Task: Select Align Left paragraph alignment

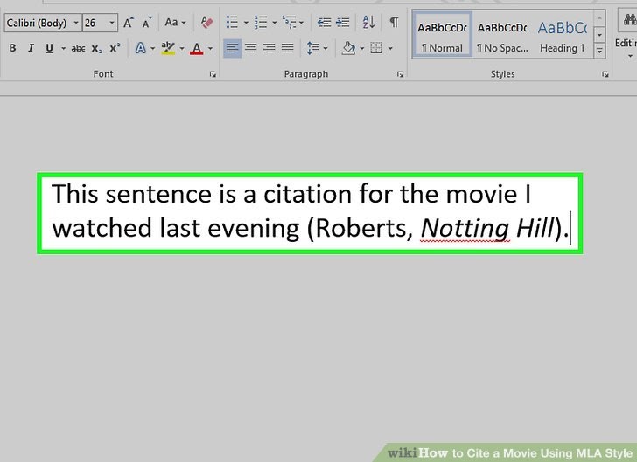Action: coord(232,48)
